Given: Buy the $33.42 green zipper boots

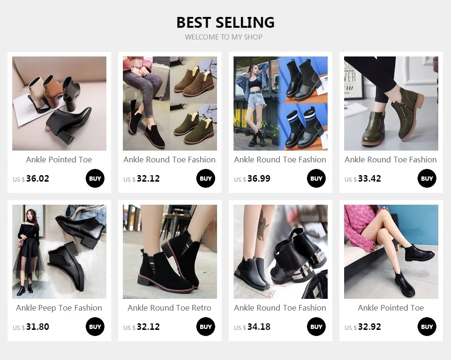Looking at the screenshot, I should (427, 178).
